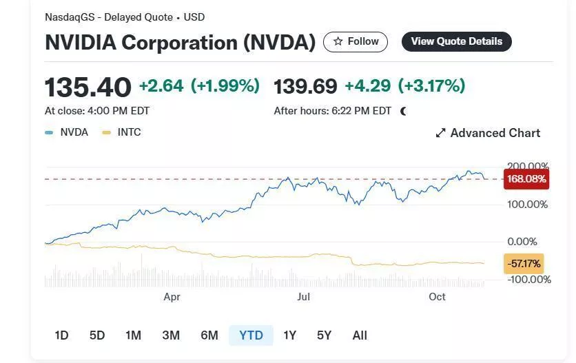The image size is (576, 363).
Task: Select the 5D time range
Action: [97, 335]
